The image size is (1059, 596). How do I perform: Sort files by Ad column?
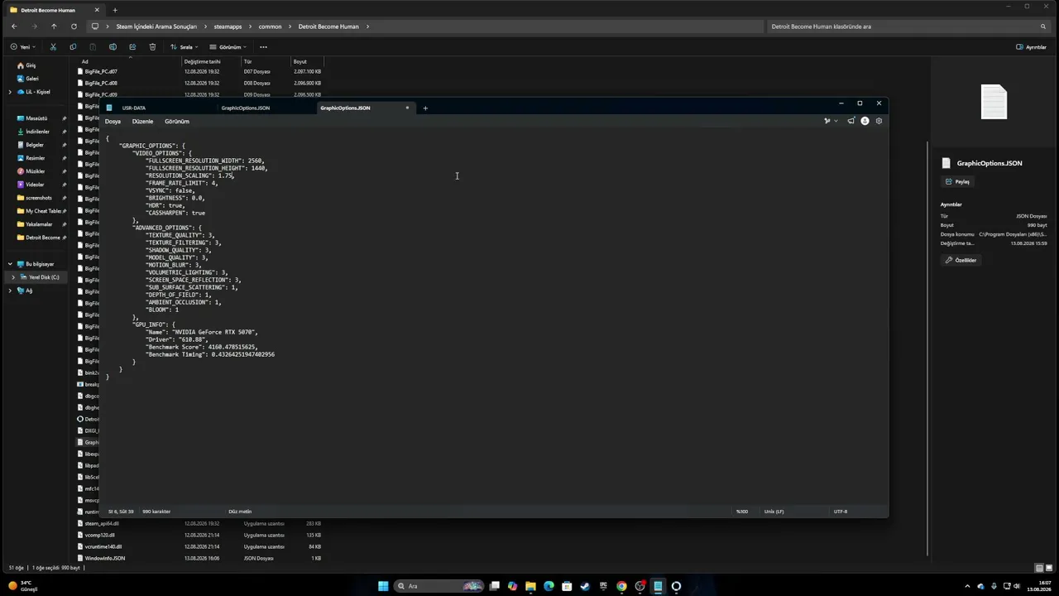pyautogui.click(x=84, y=61)
